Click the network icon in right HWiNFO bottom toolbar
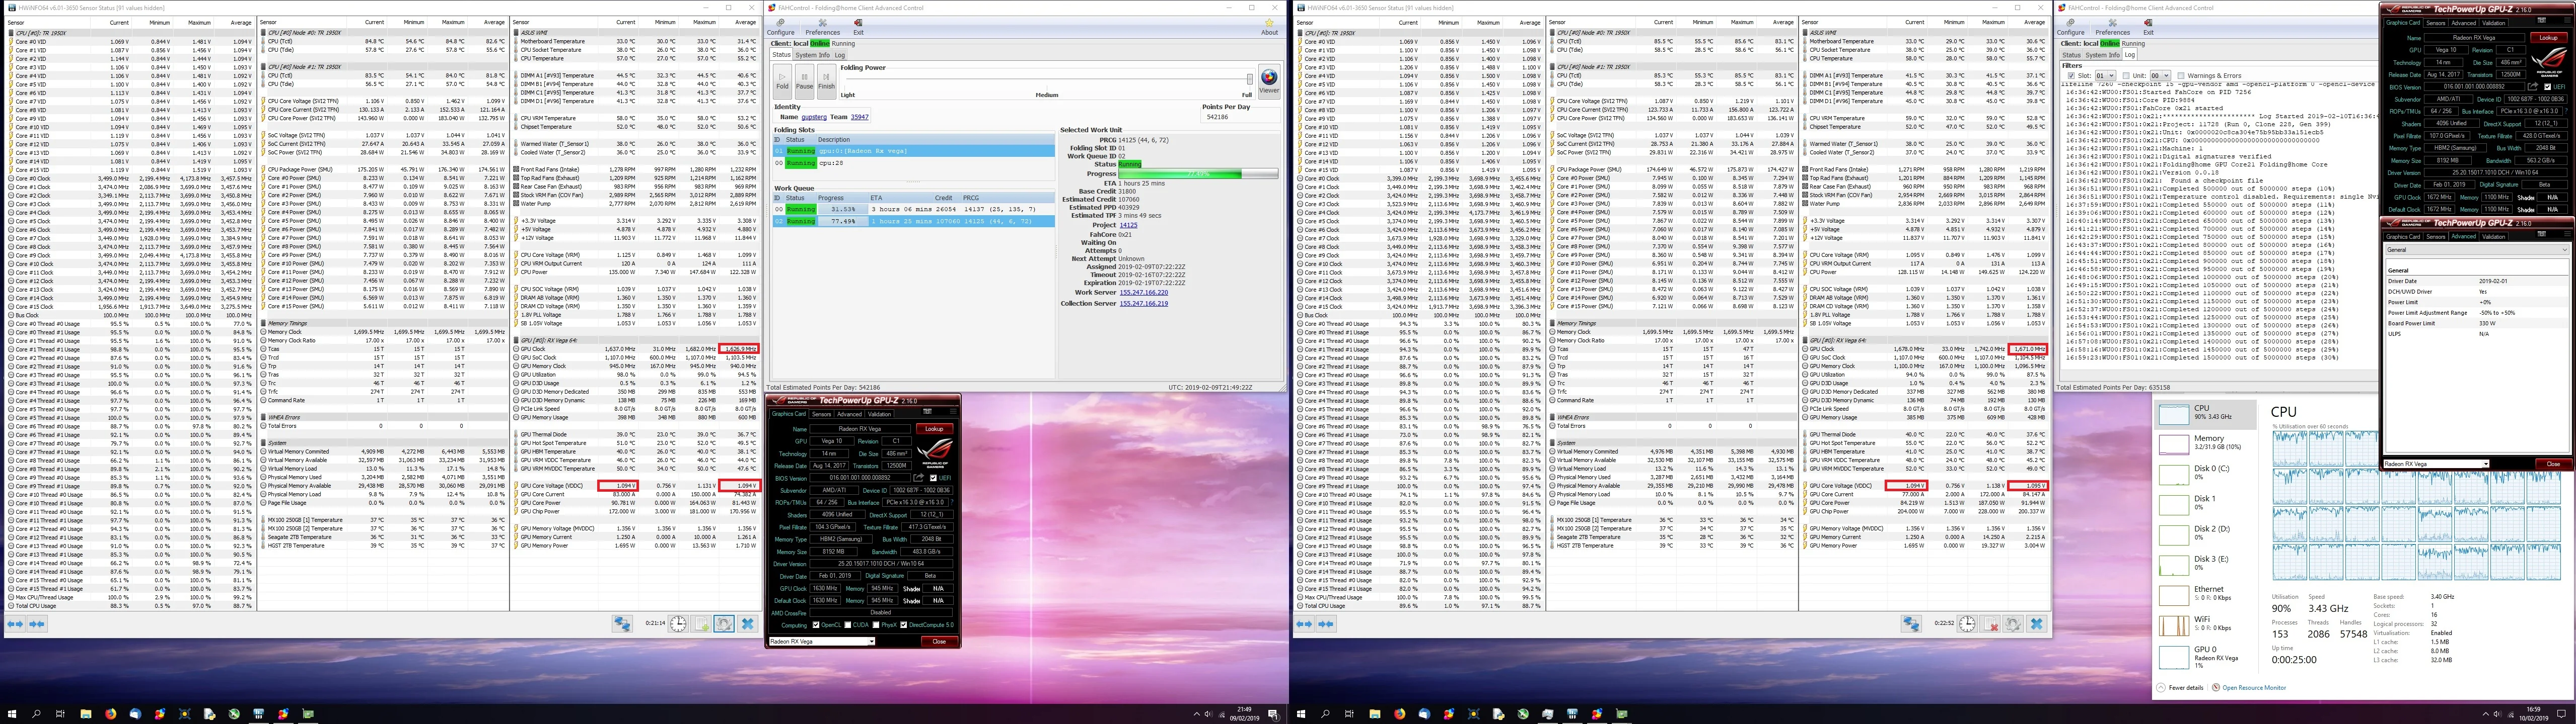Viewport: 2576px width, 724px height. (x=1911, y=623)
